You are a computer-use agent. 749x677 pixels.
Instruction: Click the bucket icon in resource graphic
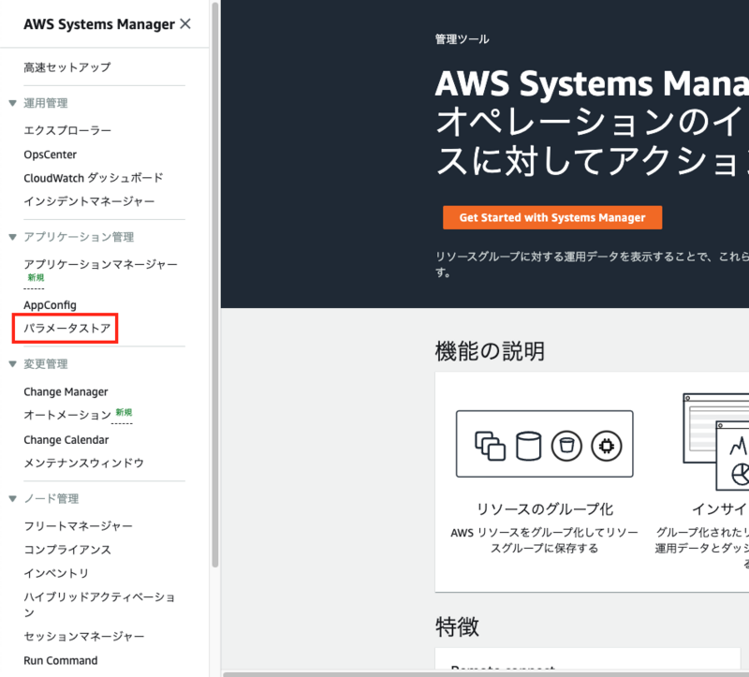[566, 446]
